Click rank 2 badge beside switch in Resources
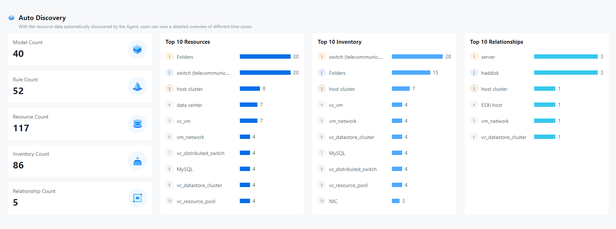The image size is (616, 229). coord(169,73)
